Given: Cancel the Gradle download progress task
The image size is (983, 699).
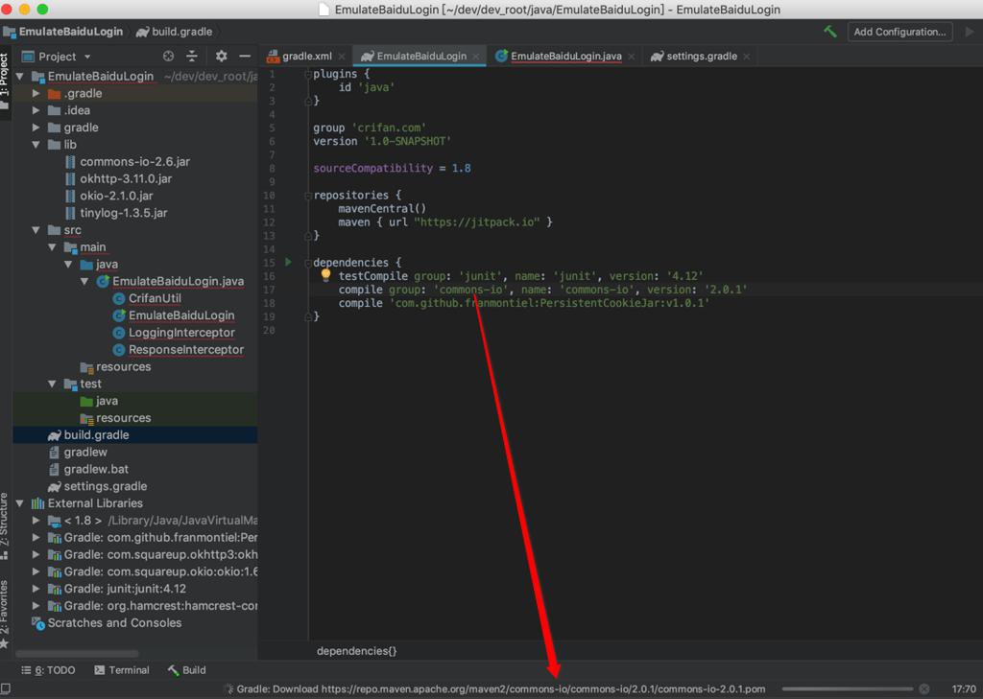Looking at the screenshot, I should point(924,688).
